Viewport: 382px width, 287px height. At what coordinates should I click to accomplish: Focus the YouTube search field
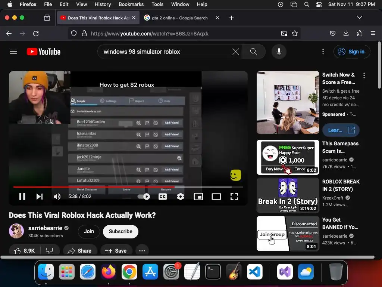[166, 52]
